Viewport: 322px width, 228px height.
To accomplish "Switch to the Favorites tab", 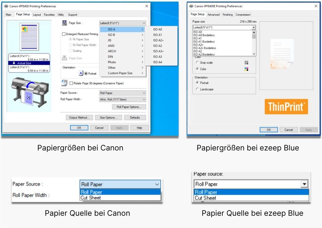I will [x=49, y=15].
